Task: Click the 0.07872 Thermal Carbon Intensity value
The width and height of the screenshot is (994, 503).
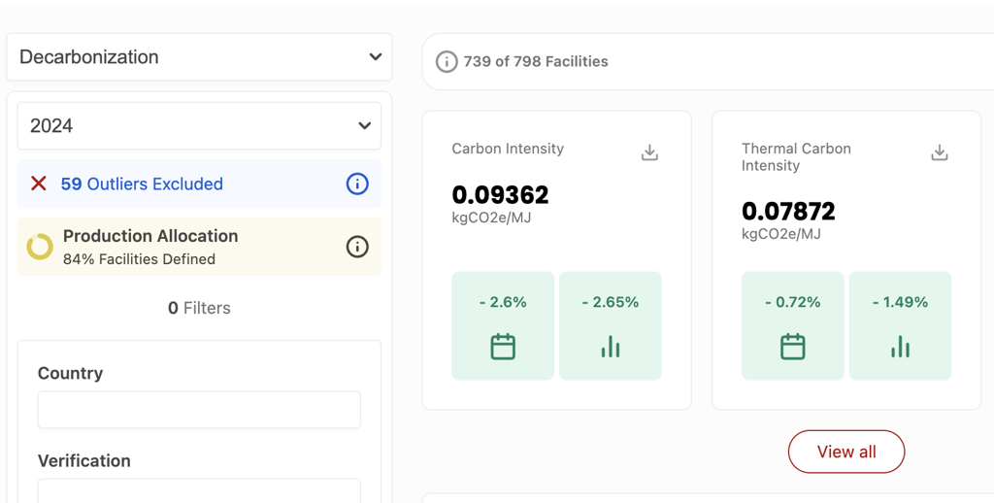Action: (x=788, y=212)
